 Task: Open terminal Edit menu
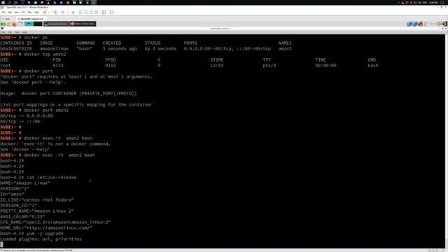coord(10,32)
